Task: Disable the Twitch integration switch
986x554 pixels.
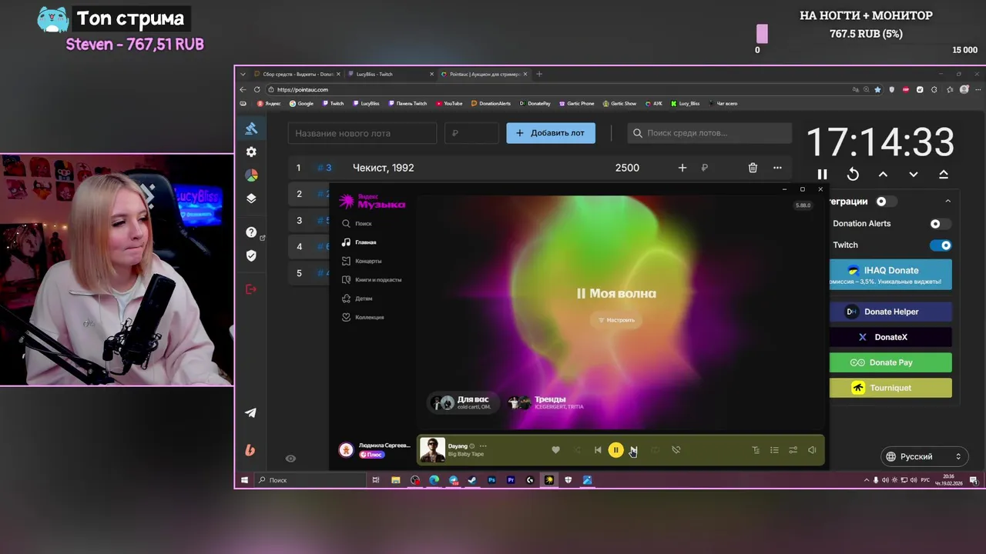Action: (941, 245)
